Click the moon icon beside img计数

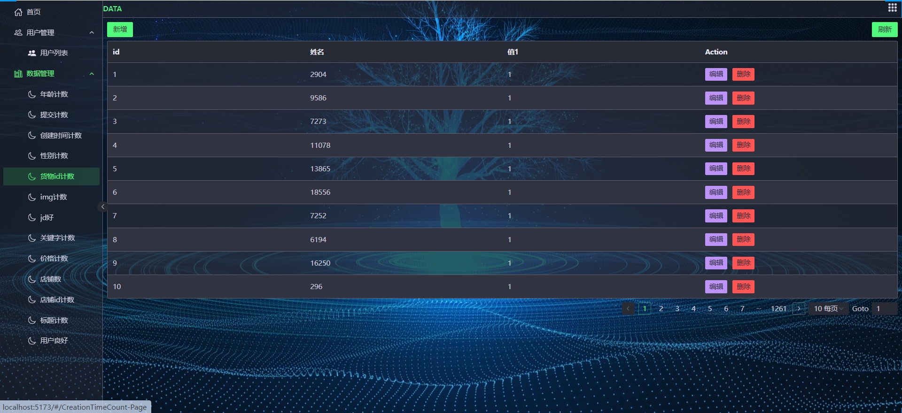(32, 197)
